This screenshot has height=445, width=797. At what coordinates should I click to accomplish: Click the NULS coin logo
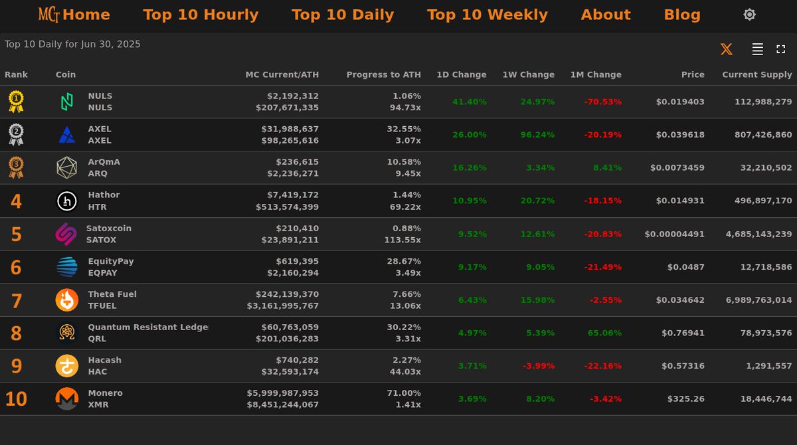click(67, 102)
